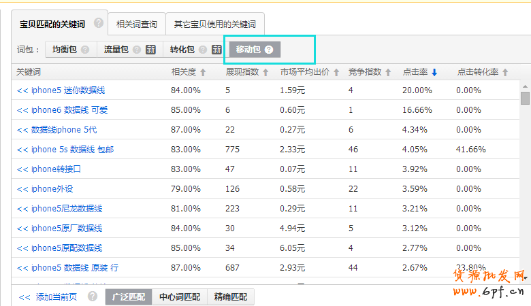Click help icon beside 添加当前页
The image size is (531, 306).
click(93, 296)
